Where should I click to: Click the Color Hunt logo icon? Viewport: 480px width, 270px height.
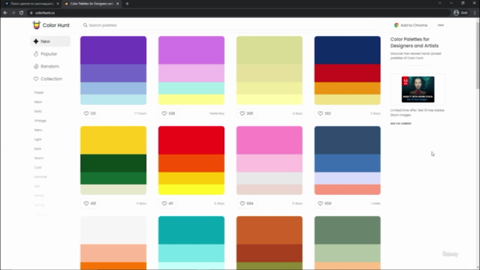click(x=37, y=25)
